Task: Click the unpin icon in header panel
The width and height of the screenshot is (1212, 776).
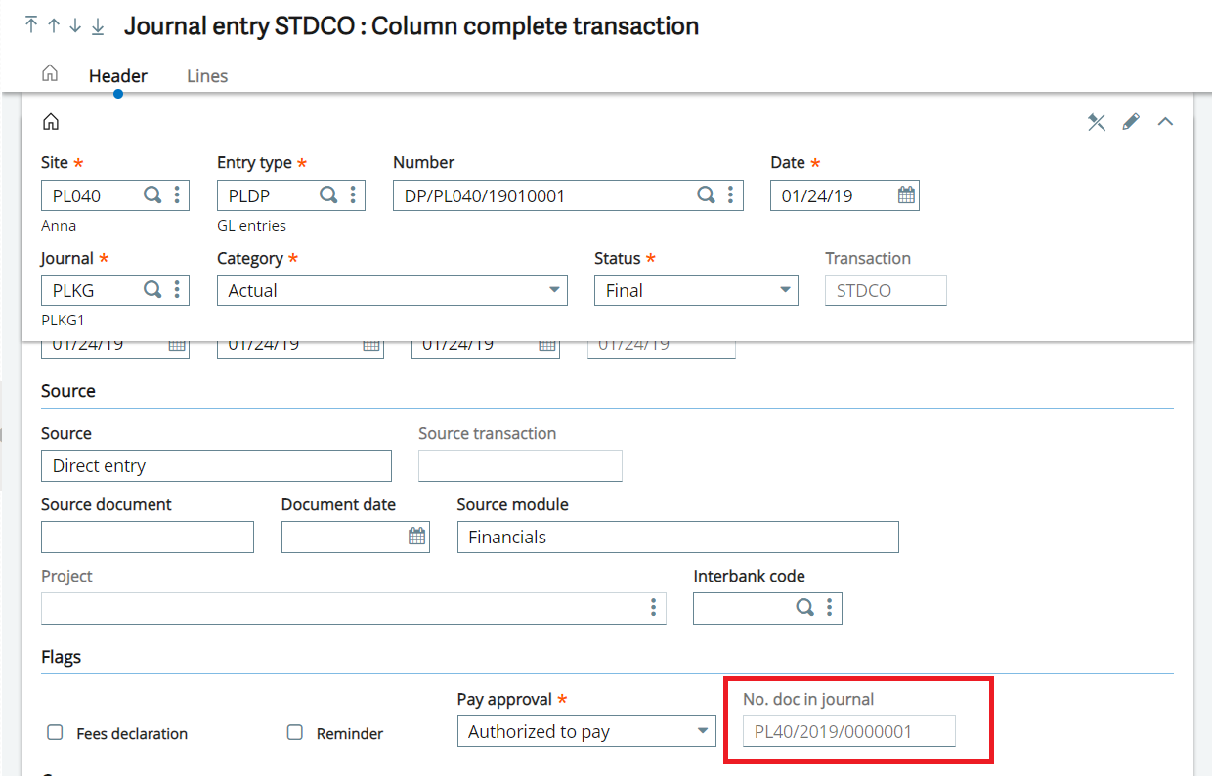Action: tap(1097, 122)
